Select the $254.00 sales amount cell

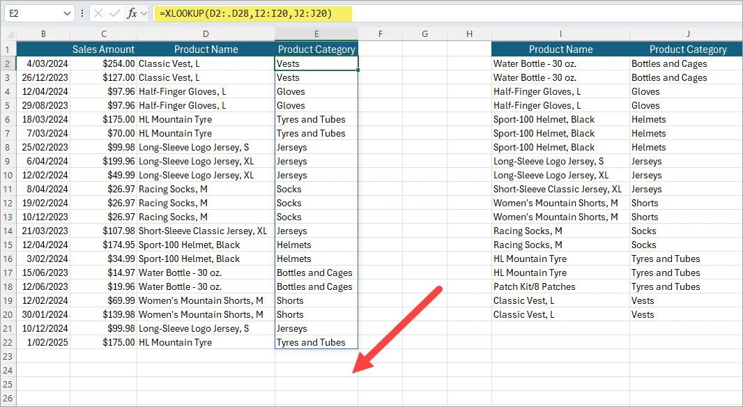(x=104, y=63)
